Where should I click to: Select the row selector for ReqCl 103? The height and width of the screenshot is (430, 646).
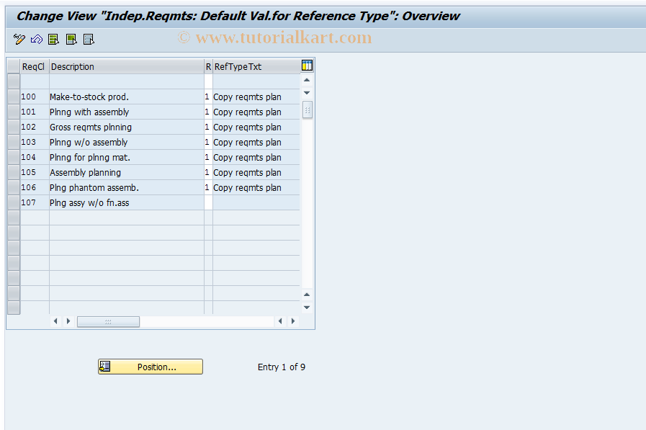(14, 142)
